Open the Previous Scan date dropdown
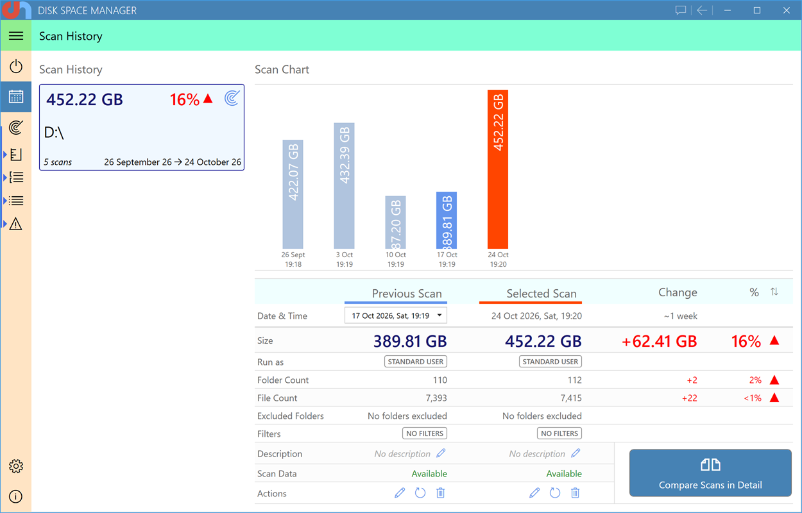Screen dimensions: 802x513 pyautogui.click(x=396, y=315)
